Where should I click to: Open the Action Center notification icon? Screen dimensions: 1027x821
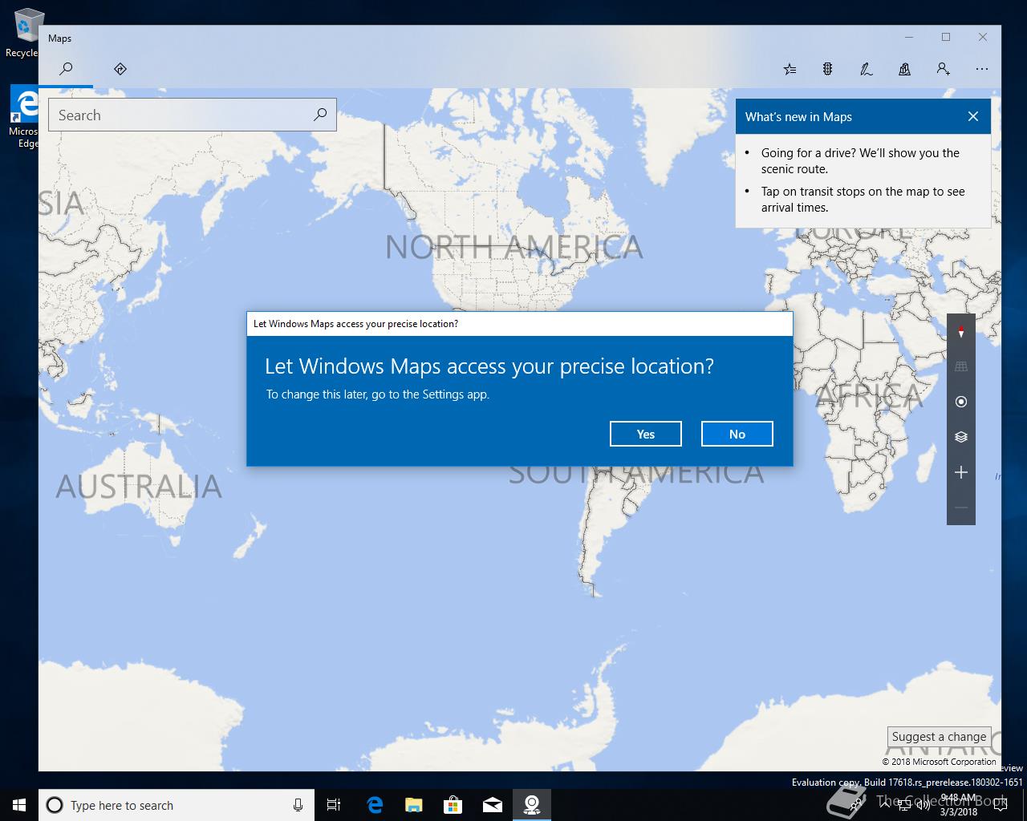click(1000, 805)
